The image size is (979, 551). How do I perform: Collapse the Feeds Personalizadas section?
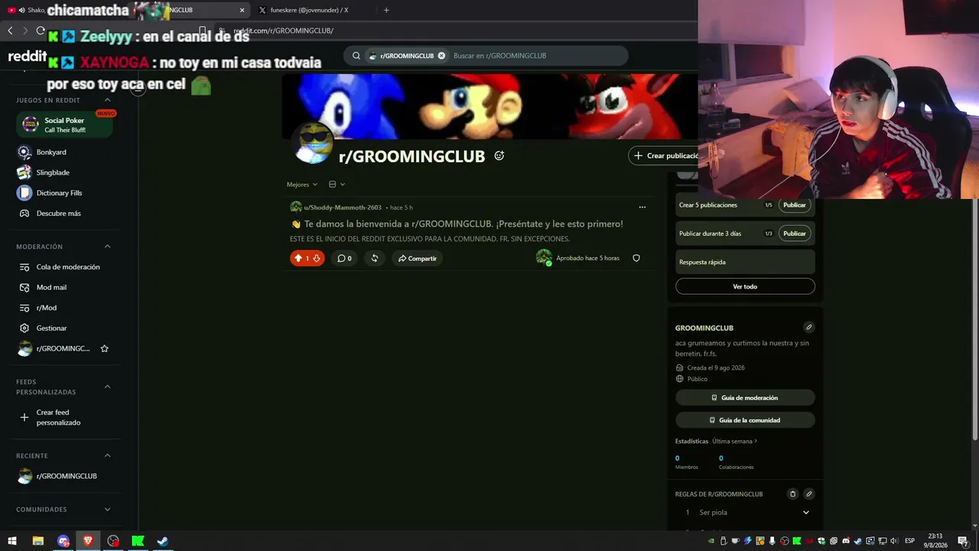pos(107,386)
